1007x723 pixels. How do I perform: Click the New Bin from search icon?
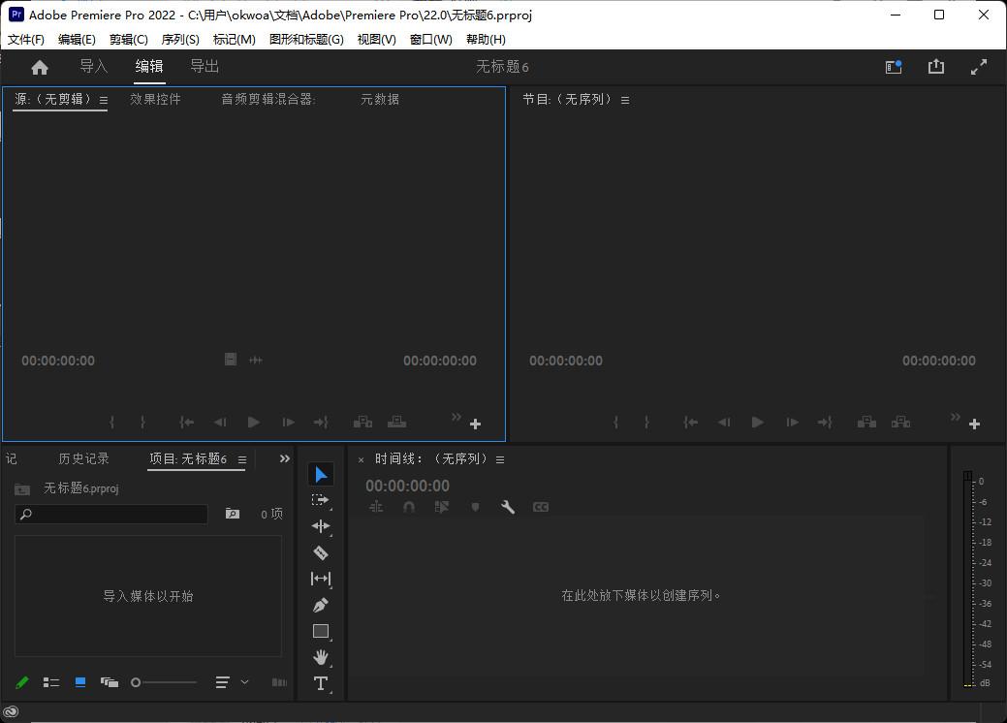(233, 514)
